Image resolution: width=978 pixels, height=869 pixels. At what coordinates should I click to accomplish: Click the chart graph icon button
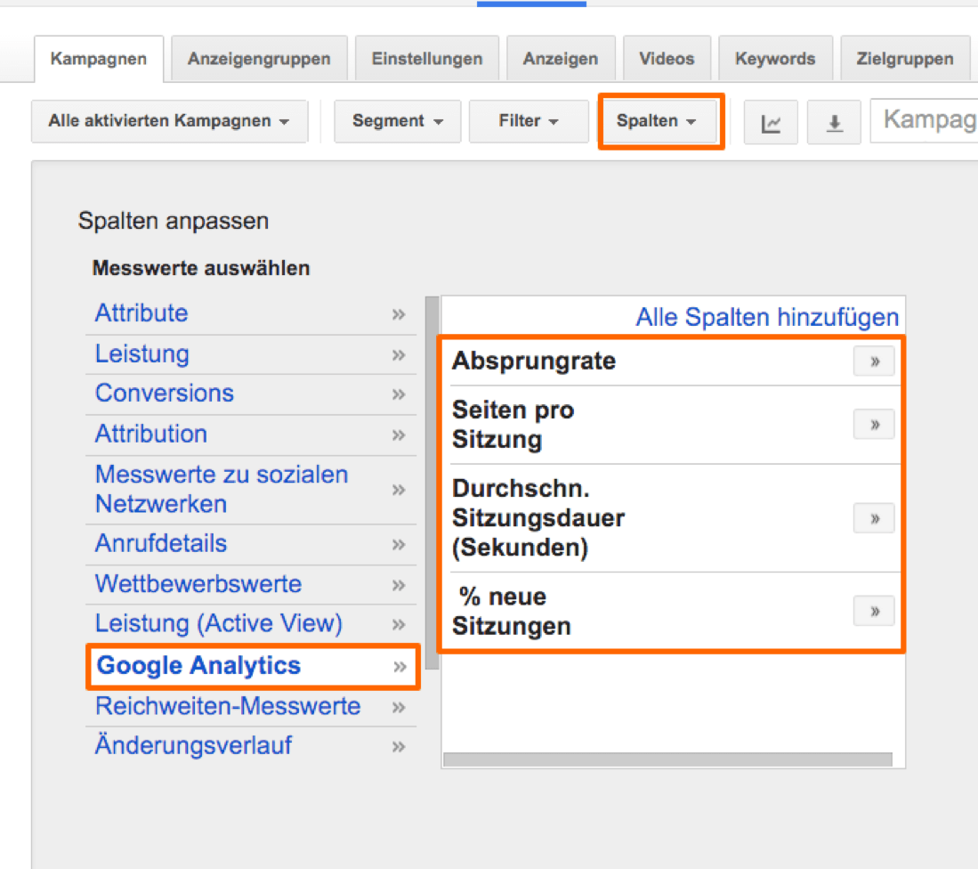[771, 123]
